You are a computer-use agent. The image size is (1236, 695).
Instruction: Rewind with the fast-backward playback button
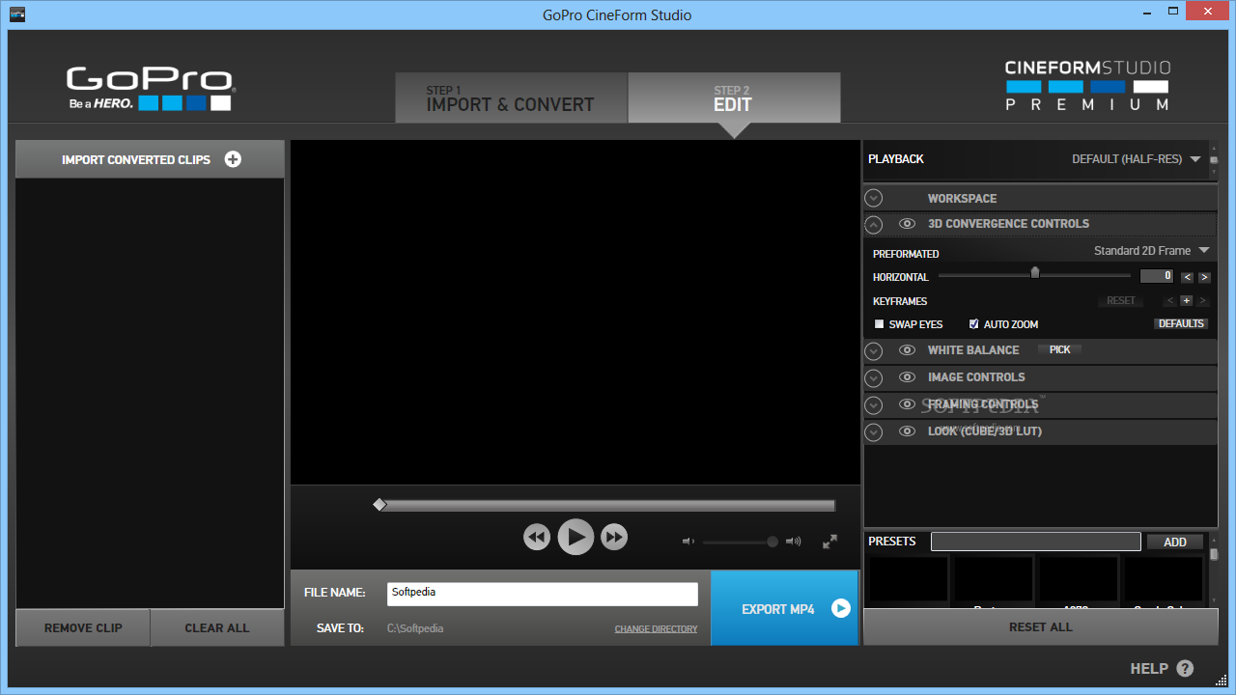(x=537, y=537)
